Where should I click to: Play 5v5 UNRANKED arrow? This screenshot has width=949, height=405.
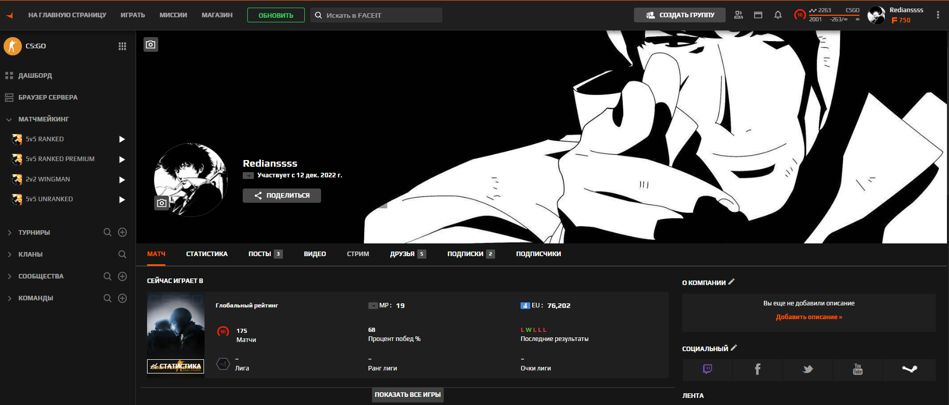(122, 200)
